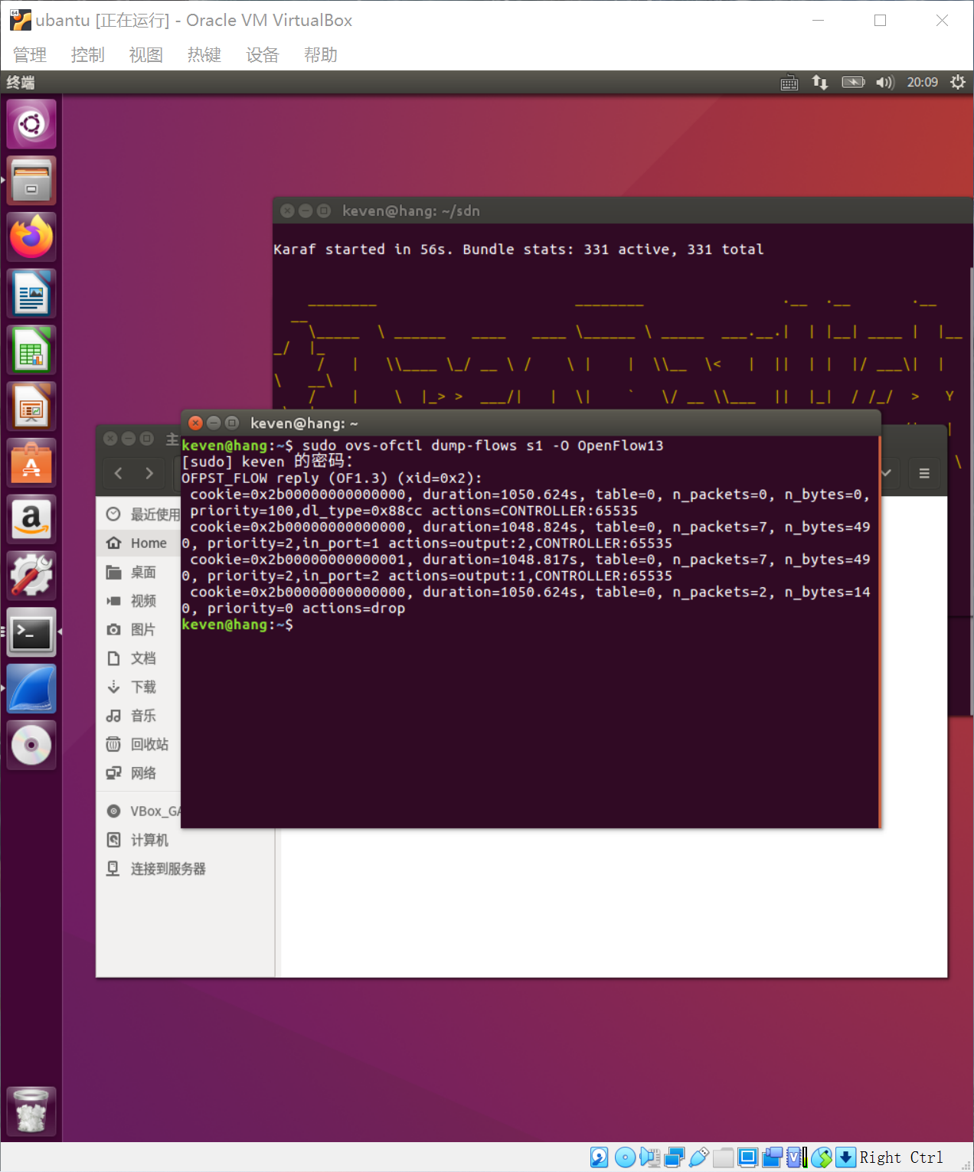Open the system power gear menu
This screenshot has width=974, height=1172.
[x=957, y=83]
